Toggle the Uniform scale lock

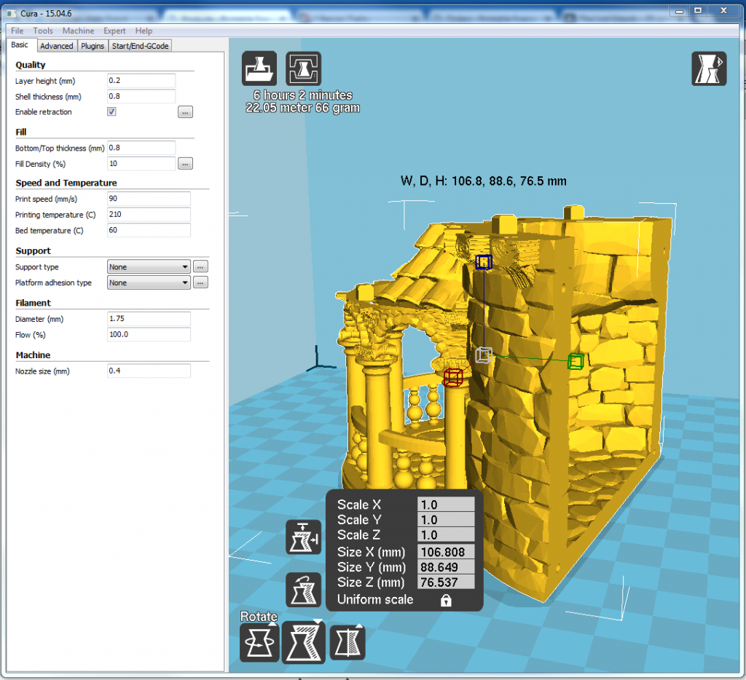(446, 601)
